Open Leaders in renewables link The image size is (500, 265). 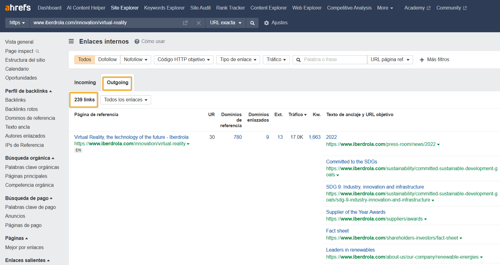point(350,250)
